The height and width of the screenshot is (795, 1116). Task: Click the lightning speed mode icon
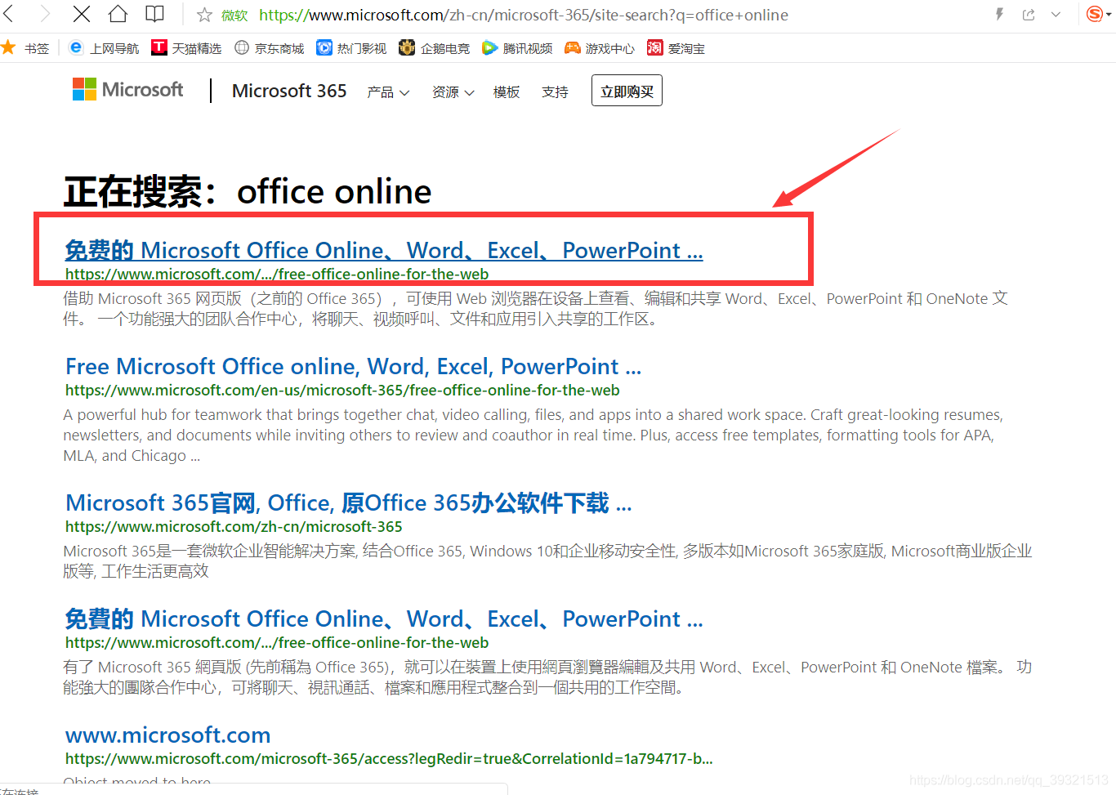coord(999,14)
